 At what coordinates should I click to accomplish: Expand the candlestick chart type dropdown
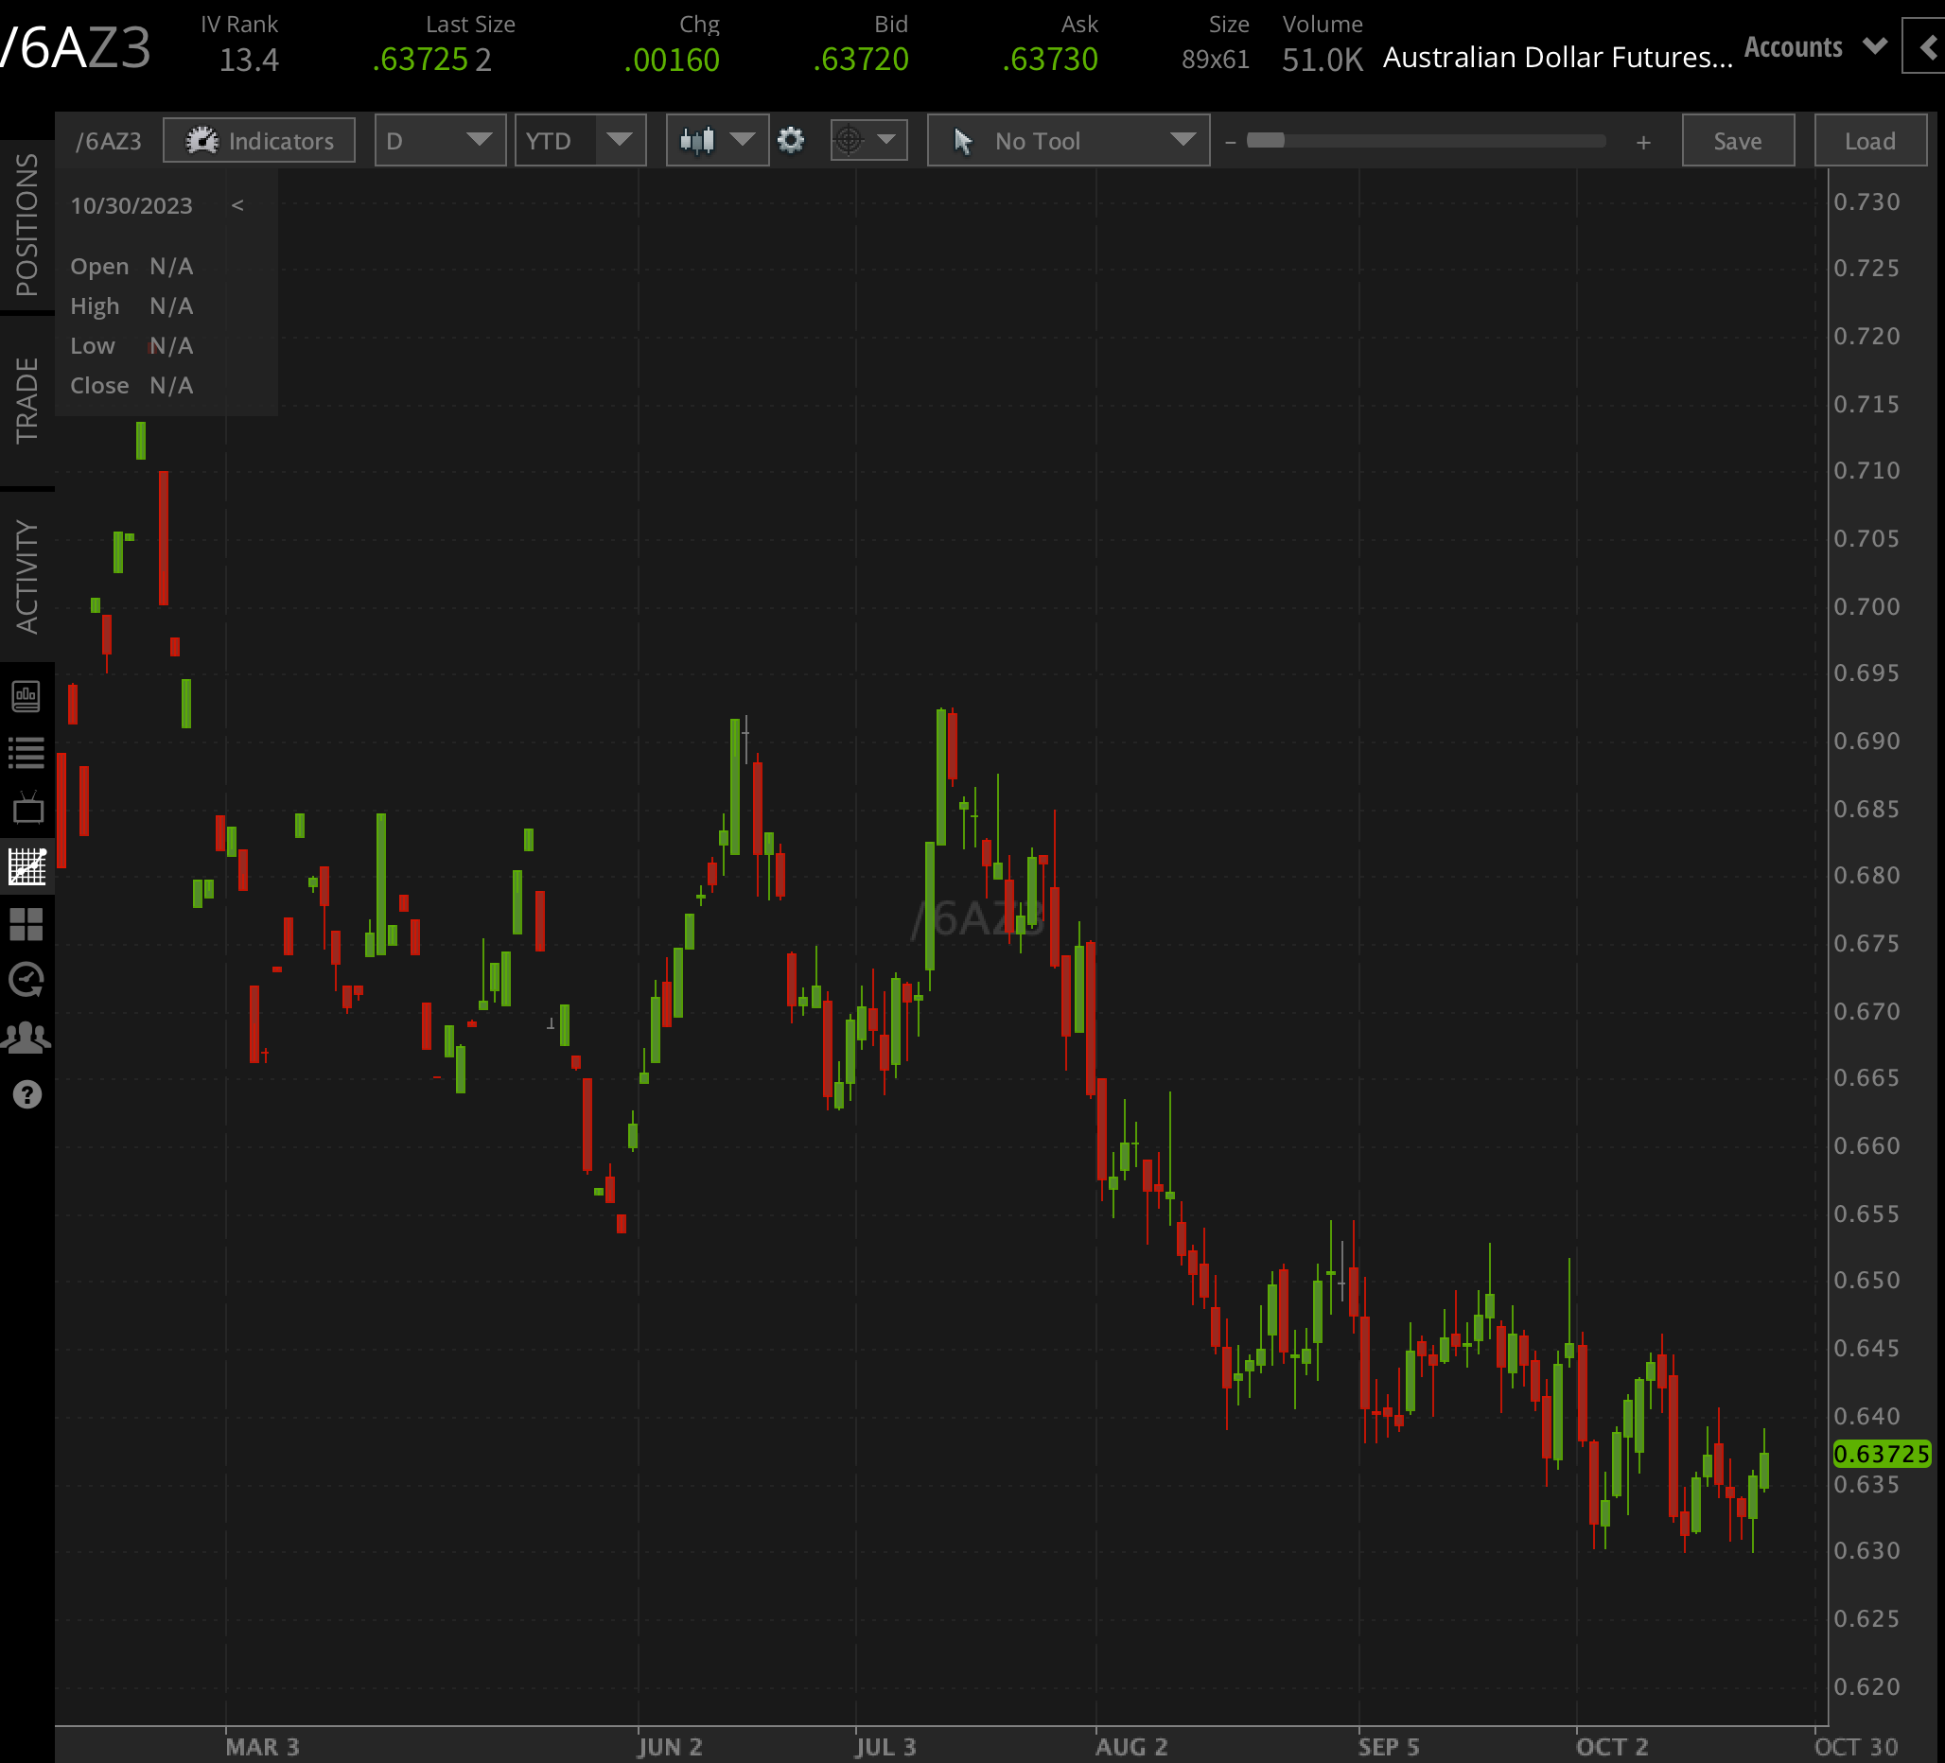717,141
